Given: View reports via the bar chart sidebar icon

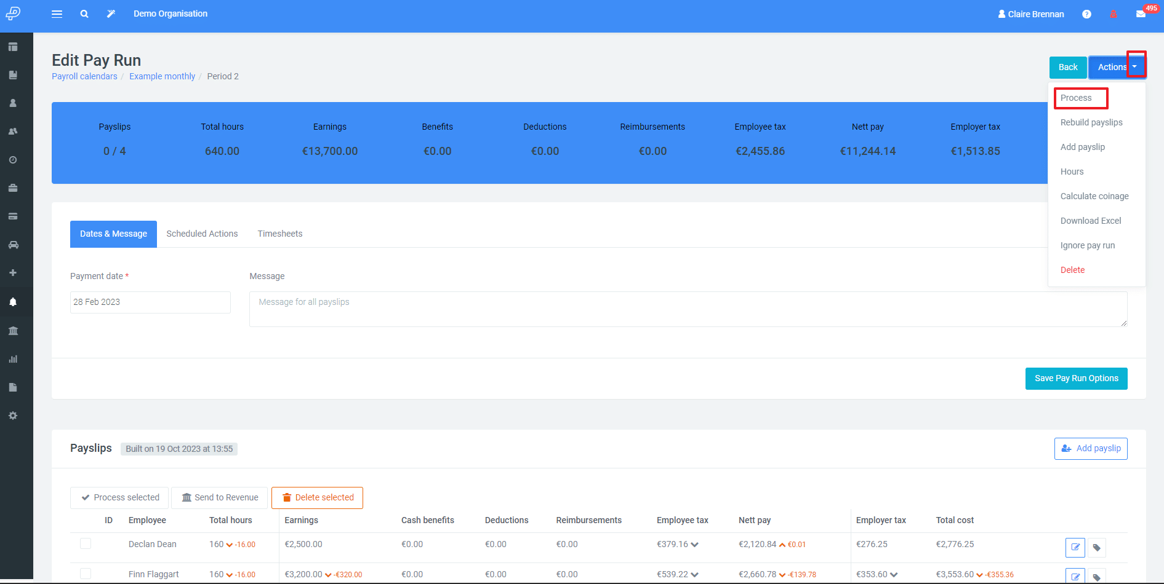Looking at the screenshot, I should [13, 359].
